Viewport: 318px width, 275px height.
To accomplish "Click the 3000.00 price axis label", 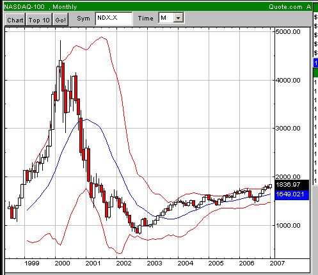I will coord(288,128).
